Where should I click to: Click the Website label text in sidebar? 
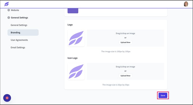[x=15, y=10]
